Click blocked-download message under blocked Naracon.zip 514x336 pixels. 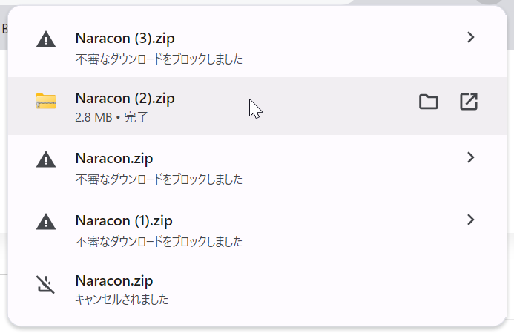pyautogui.click(x=159, y=179)
